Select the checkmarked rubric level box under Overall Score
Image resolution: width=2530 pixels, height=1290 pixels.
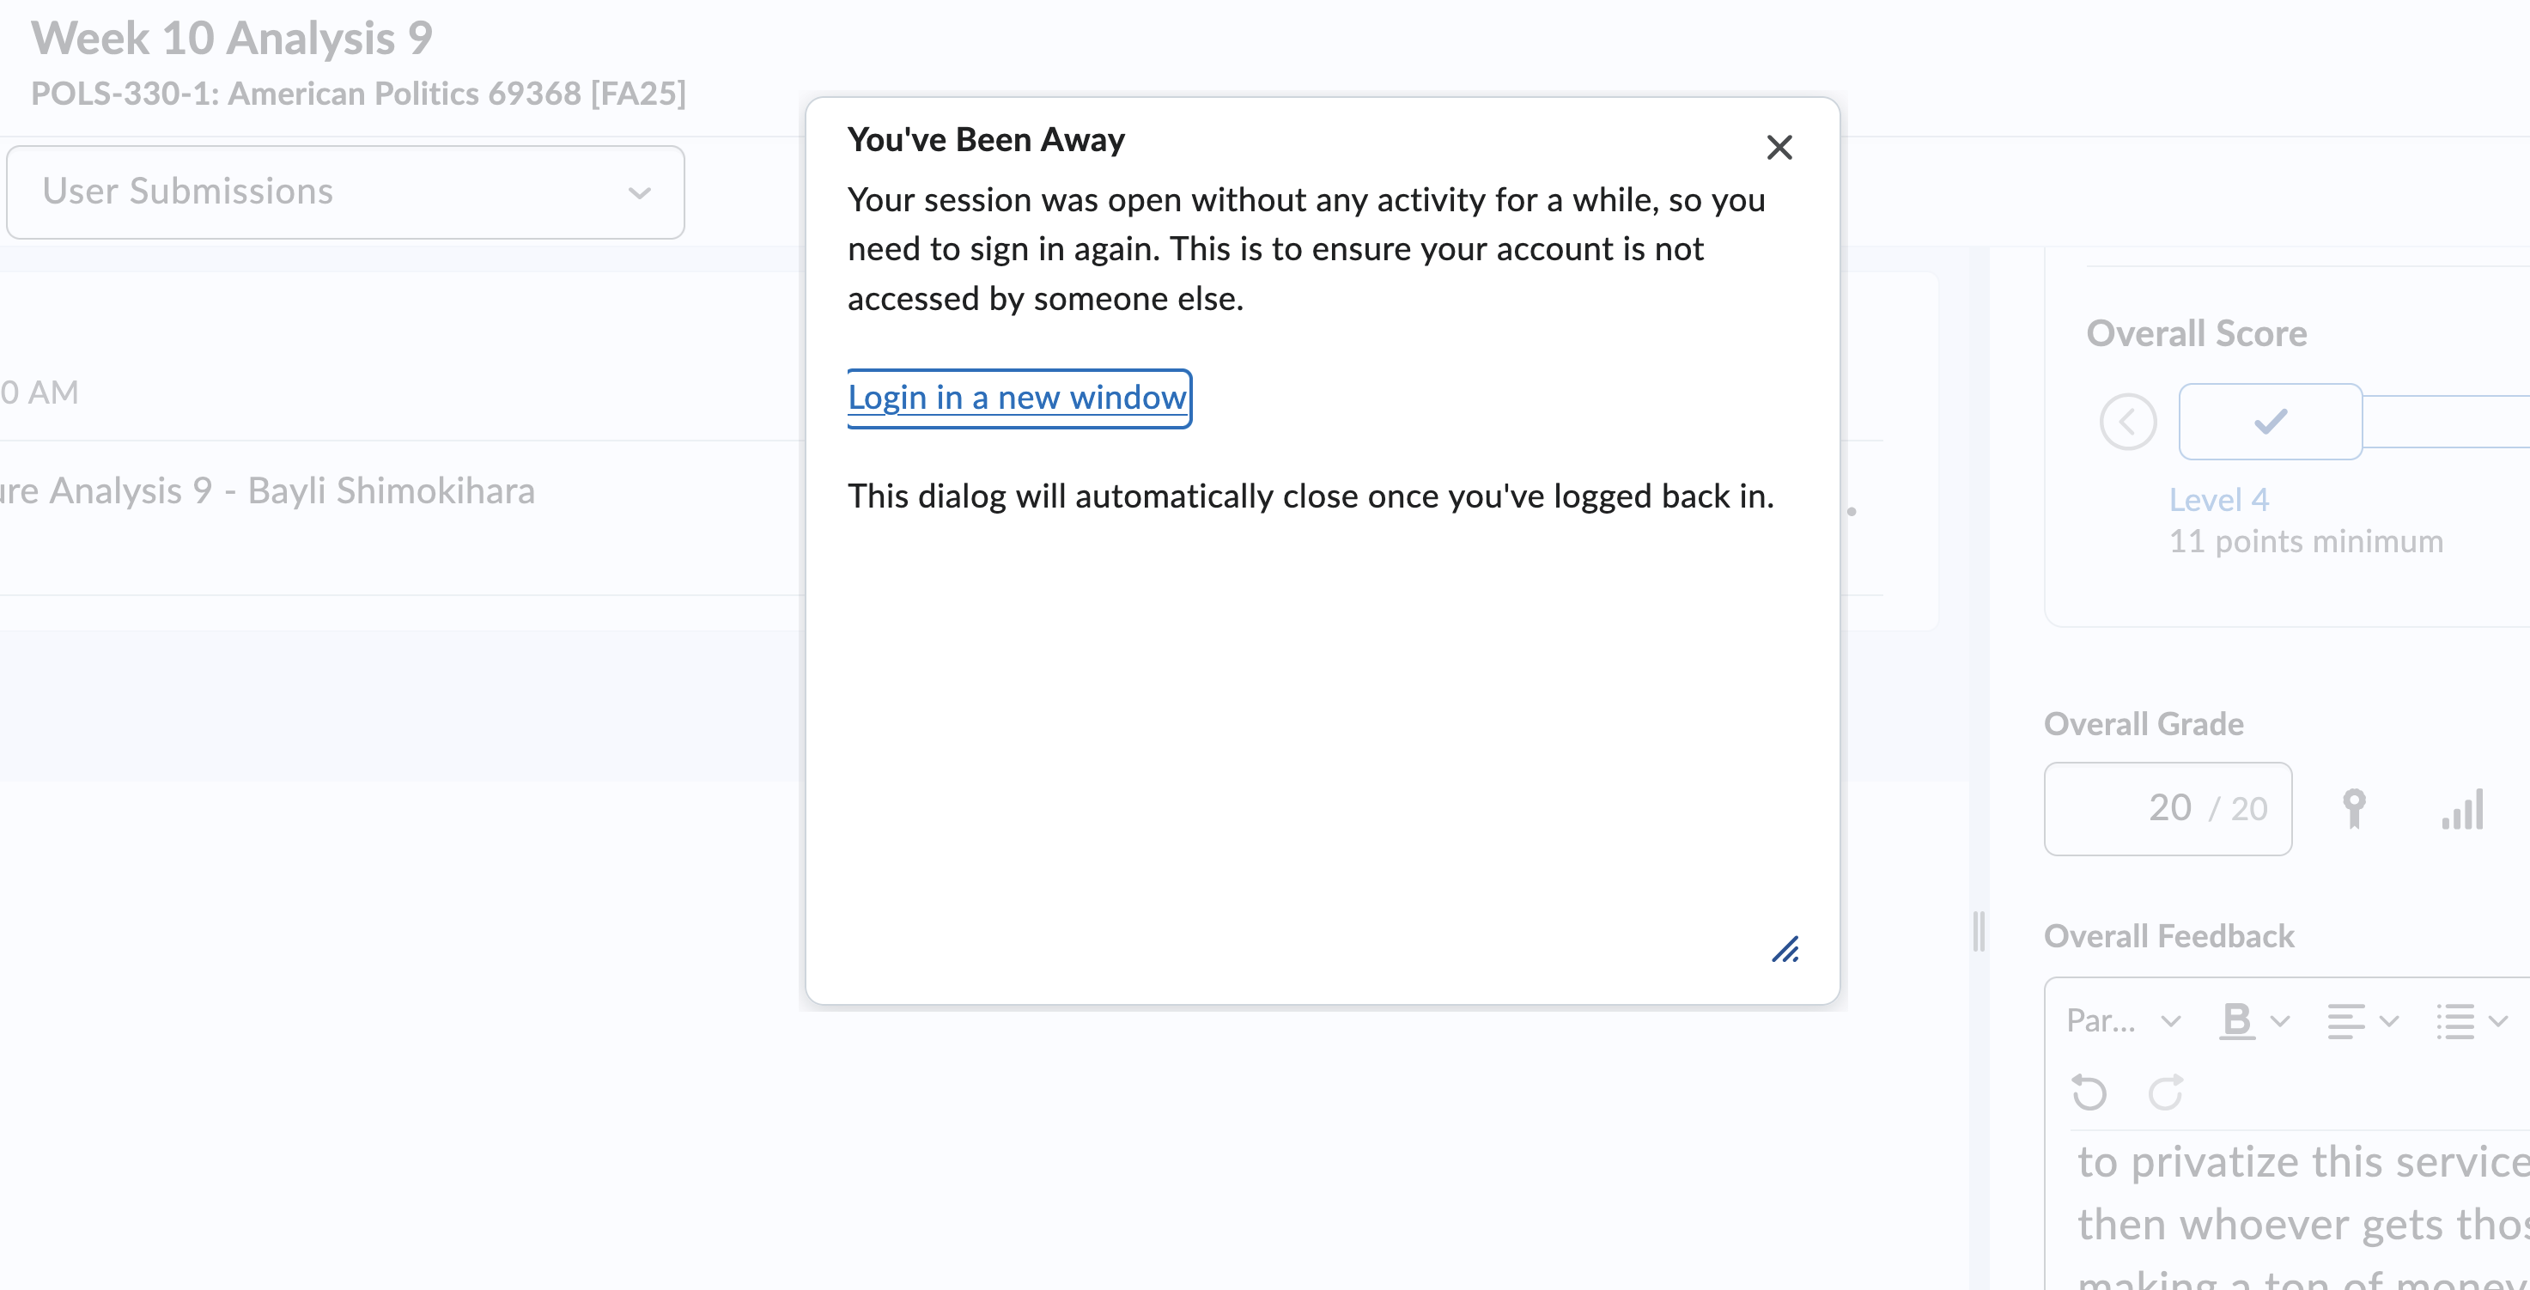point(2270,421)
